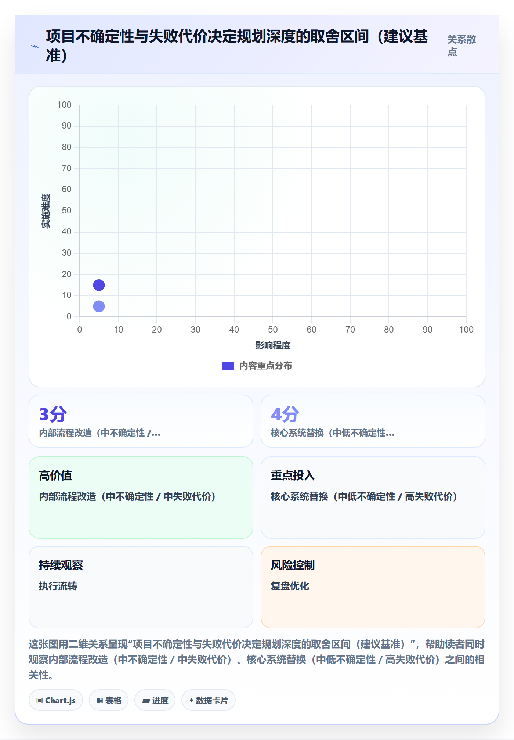The image size is (514, 740).
Task: Click the 执行流转 text
Action: coord(58,586)
